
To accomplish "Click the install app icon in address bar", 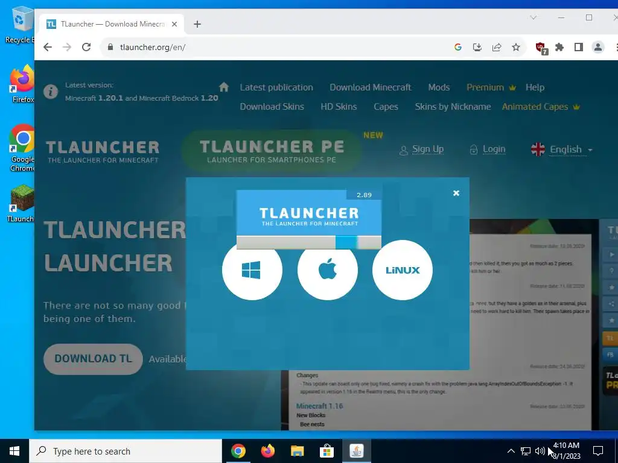I will [477, 47].
